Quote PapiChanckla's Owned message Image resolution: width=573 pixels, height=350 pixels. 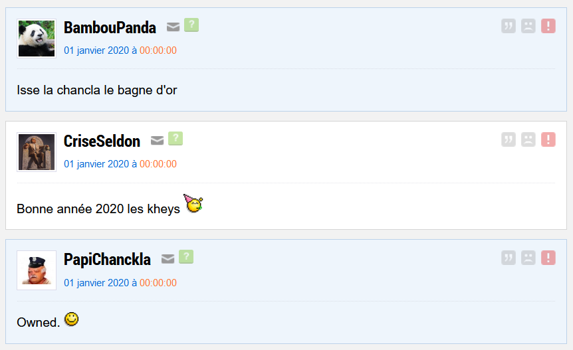(x=509, y=258)
